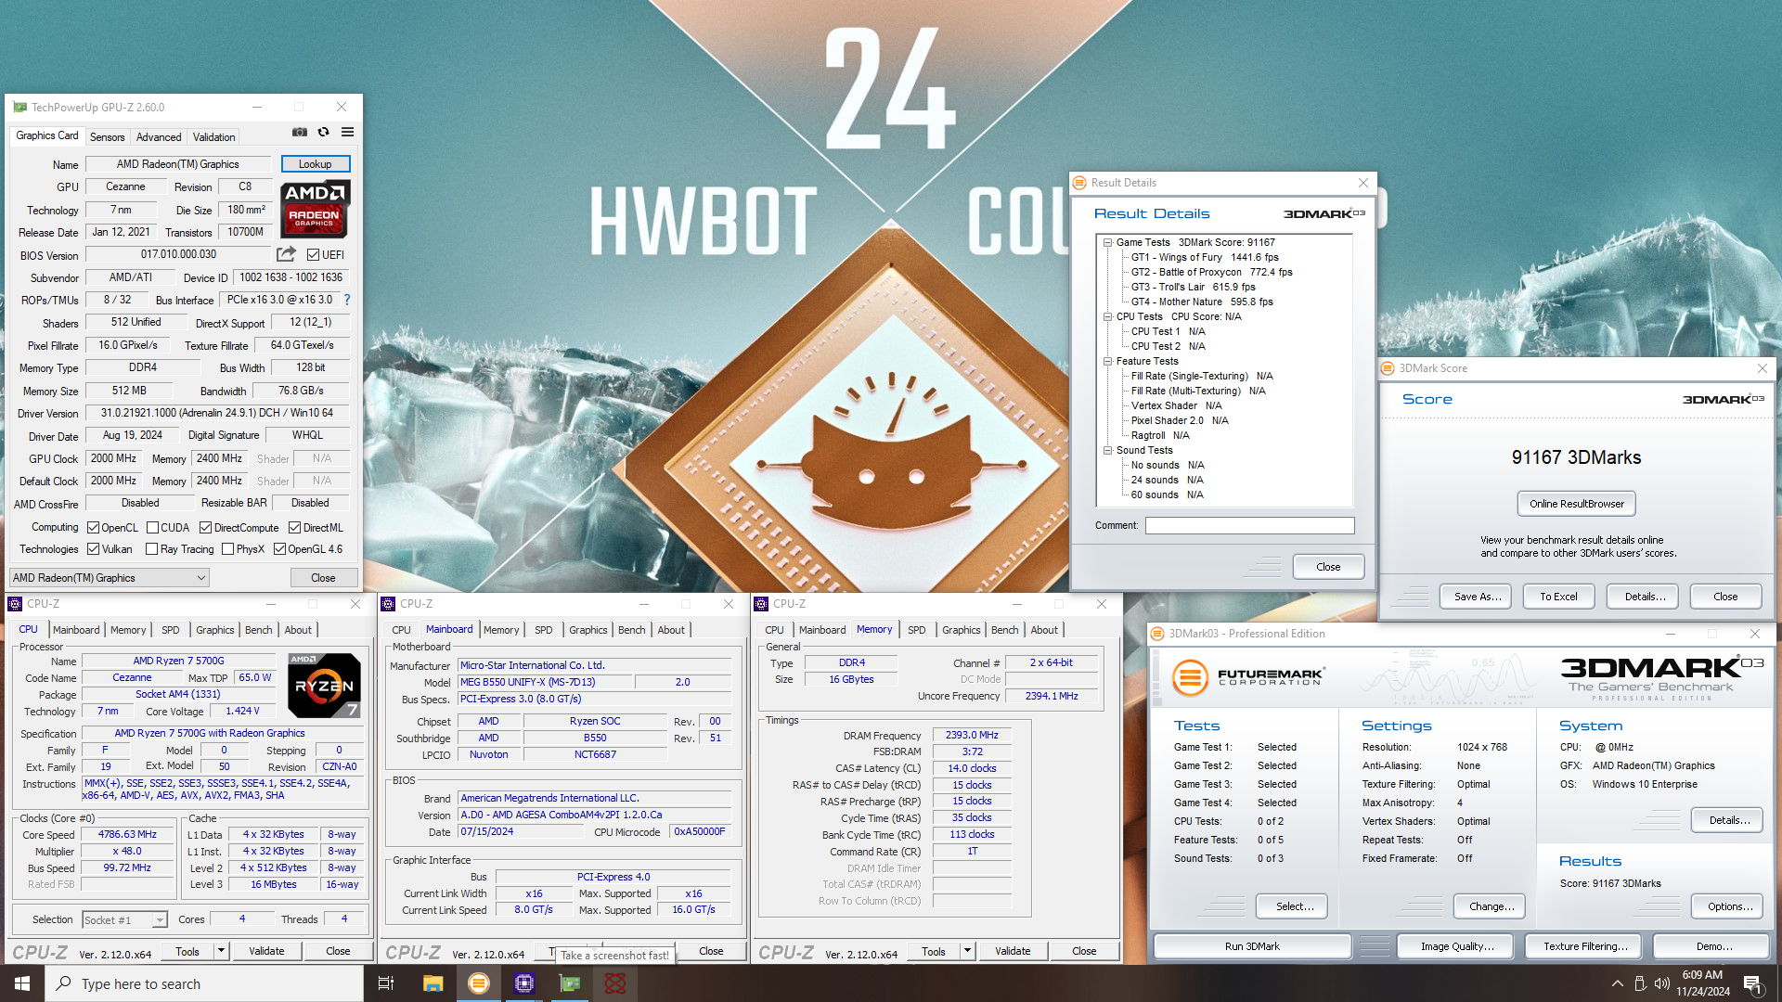Click the volume speaker tray icon
The image size is (1782, 1002).
(1662, 983)
